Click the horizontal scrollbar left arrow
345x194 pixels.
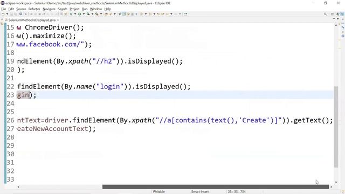coord(18,187)
